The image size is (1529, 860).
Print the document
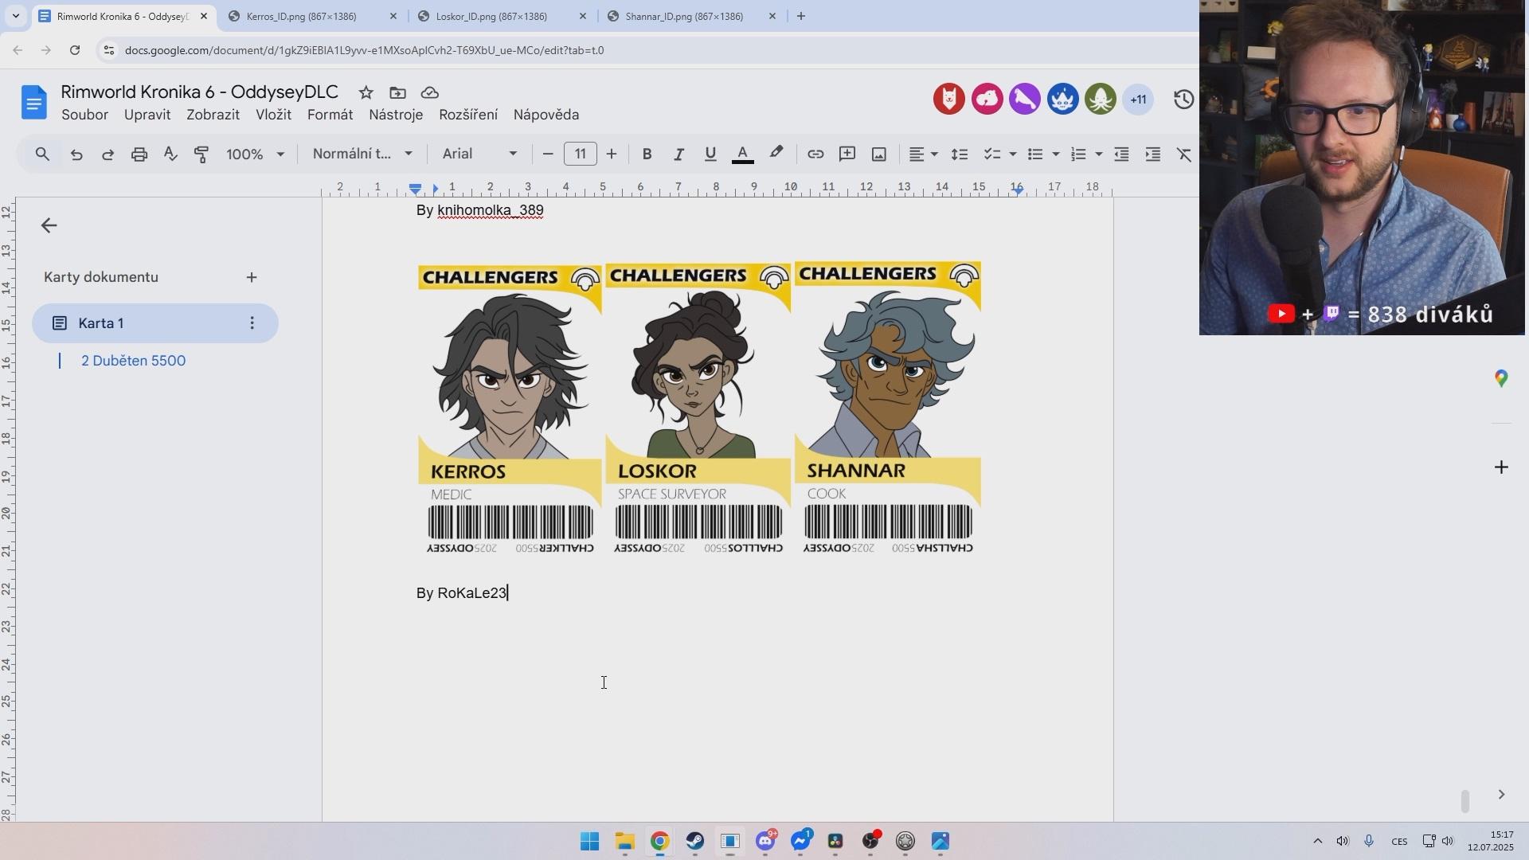tap(139, 154)
